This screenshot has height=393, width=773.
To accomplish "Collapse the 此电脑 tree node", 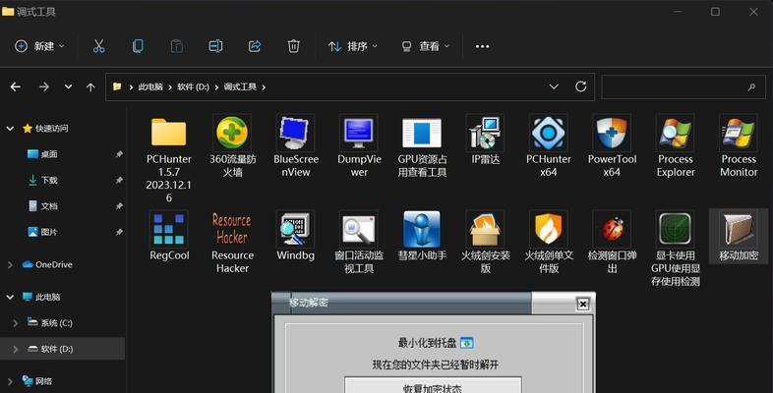I will point(10,297).
